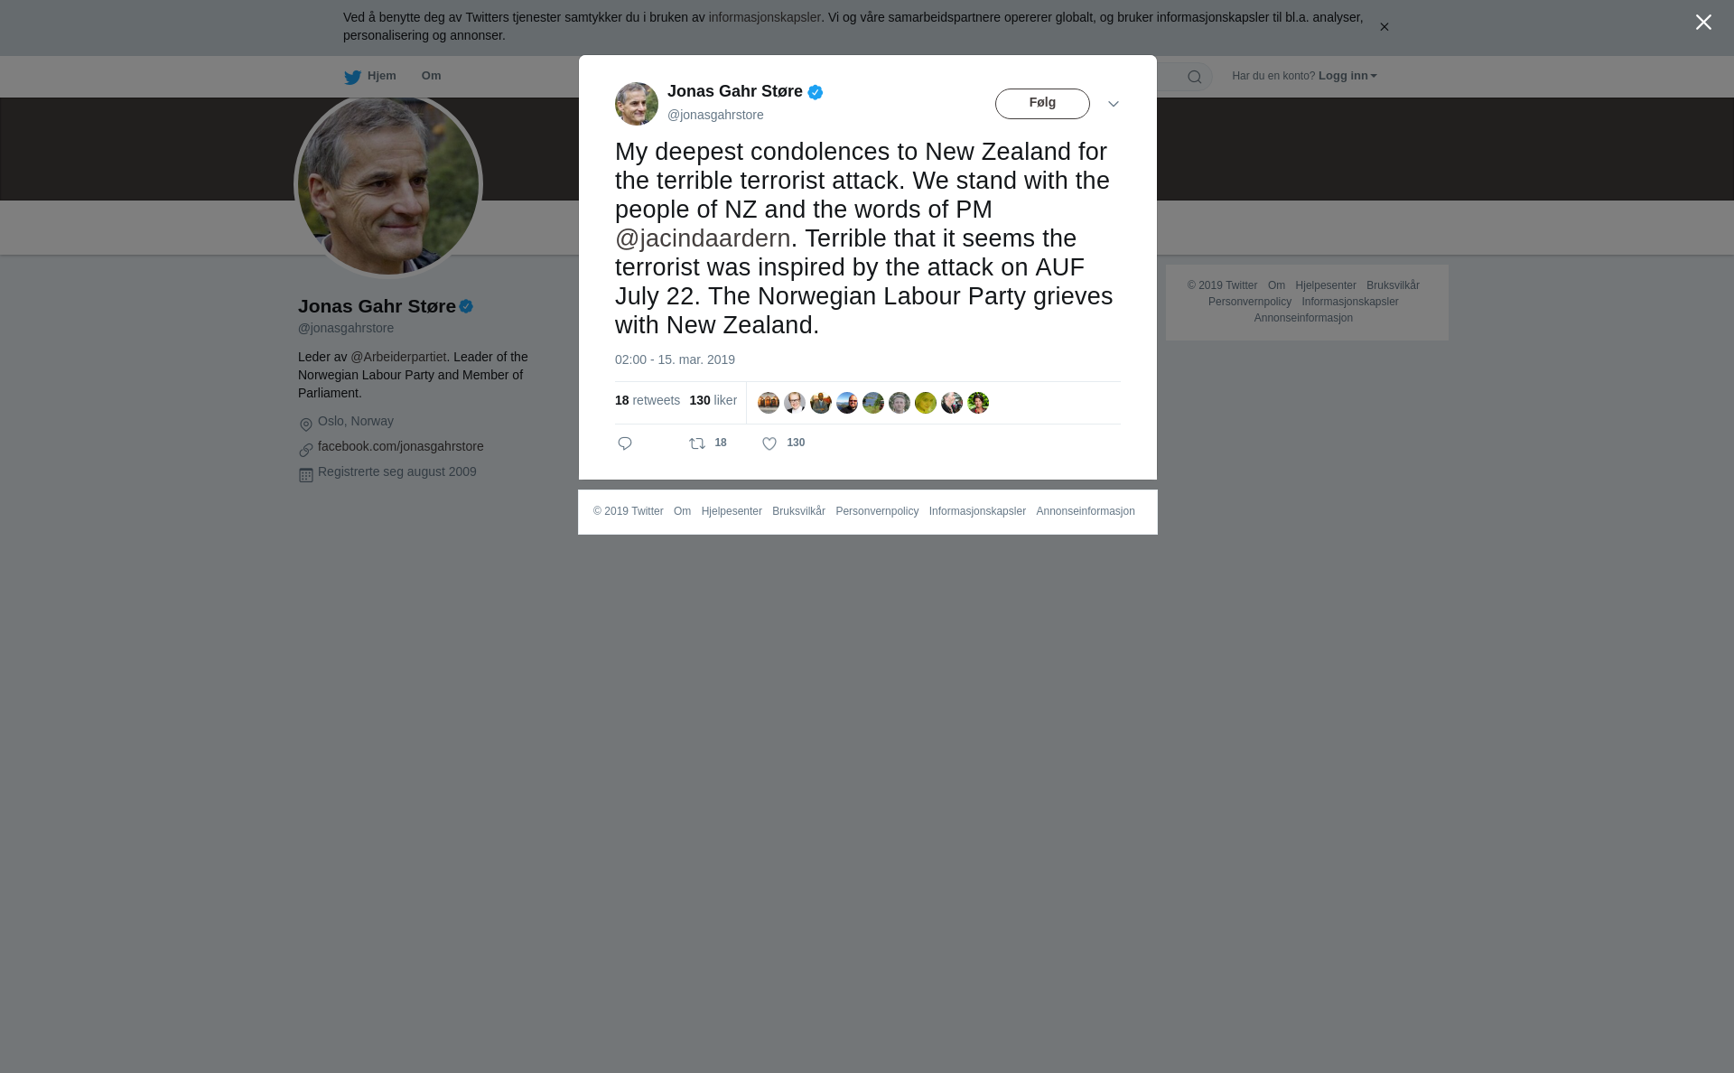This screenshot has width=1734, height=1073.
Task: Click the retweet icon under the tweet
Action: pyautogui.click(x=697, y=443)
